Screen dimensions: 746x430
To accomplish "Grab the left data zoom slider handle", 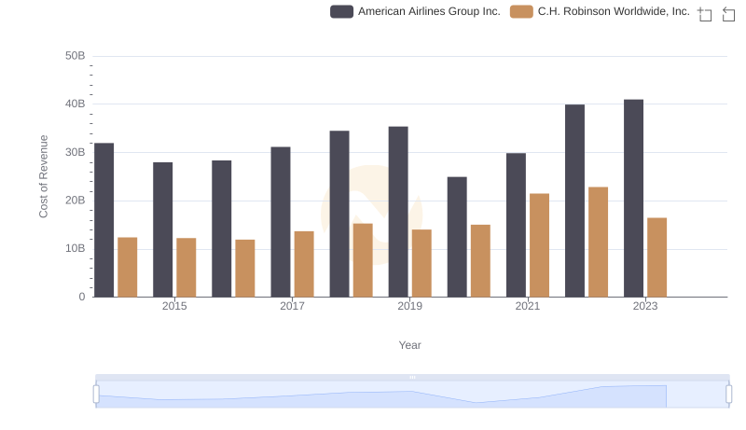I will click(96, 395).
